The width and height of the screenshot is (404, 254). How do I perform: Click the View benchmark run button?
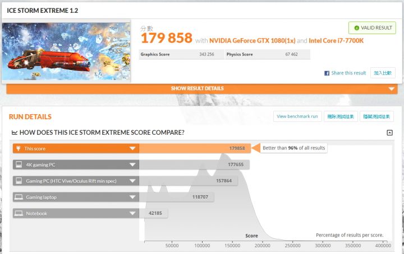pyautogui.click(x=297, y=116)
